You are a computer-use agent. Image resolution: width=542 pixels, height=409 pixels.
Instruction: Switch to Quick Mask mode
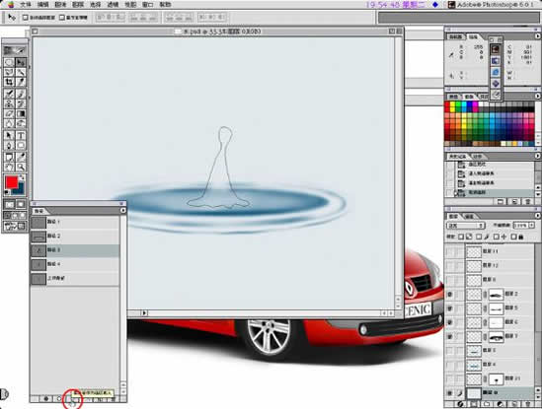pyautogui.click(x=21, y=204)
